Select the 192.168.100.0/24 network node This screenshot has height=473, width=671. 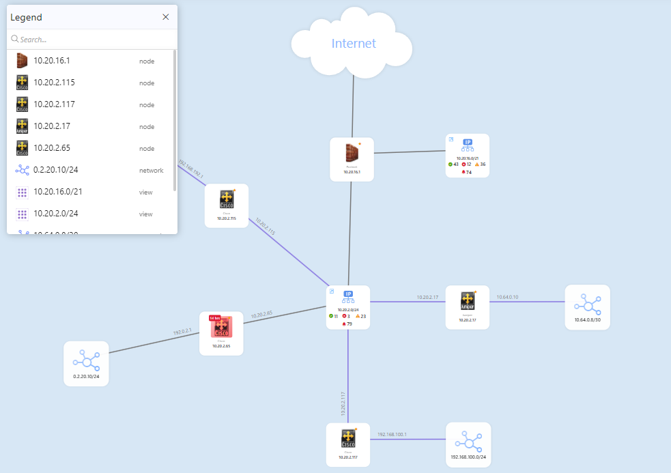tap(468, 445)
